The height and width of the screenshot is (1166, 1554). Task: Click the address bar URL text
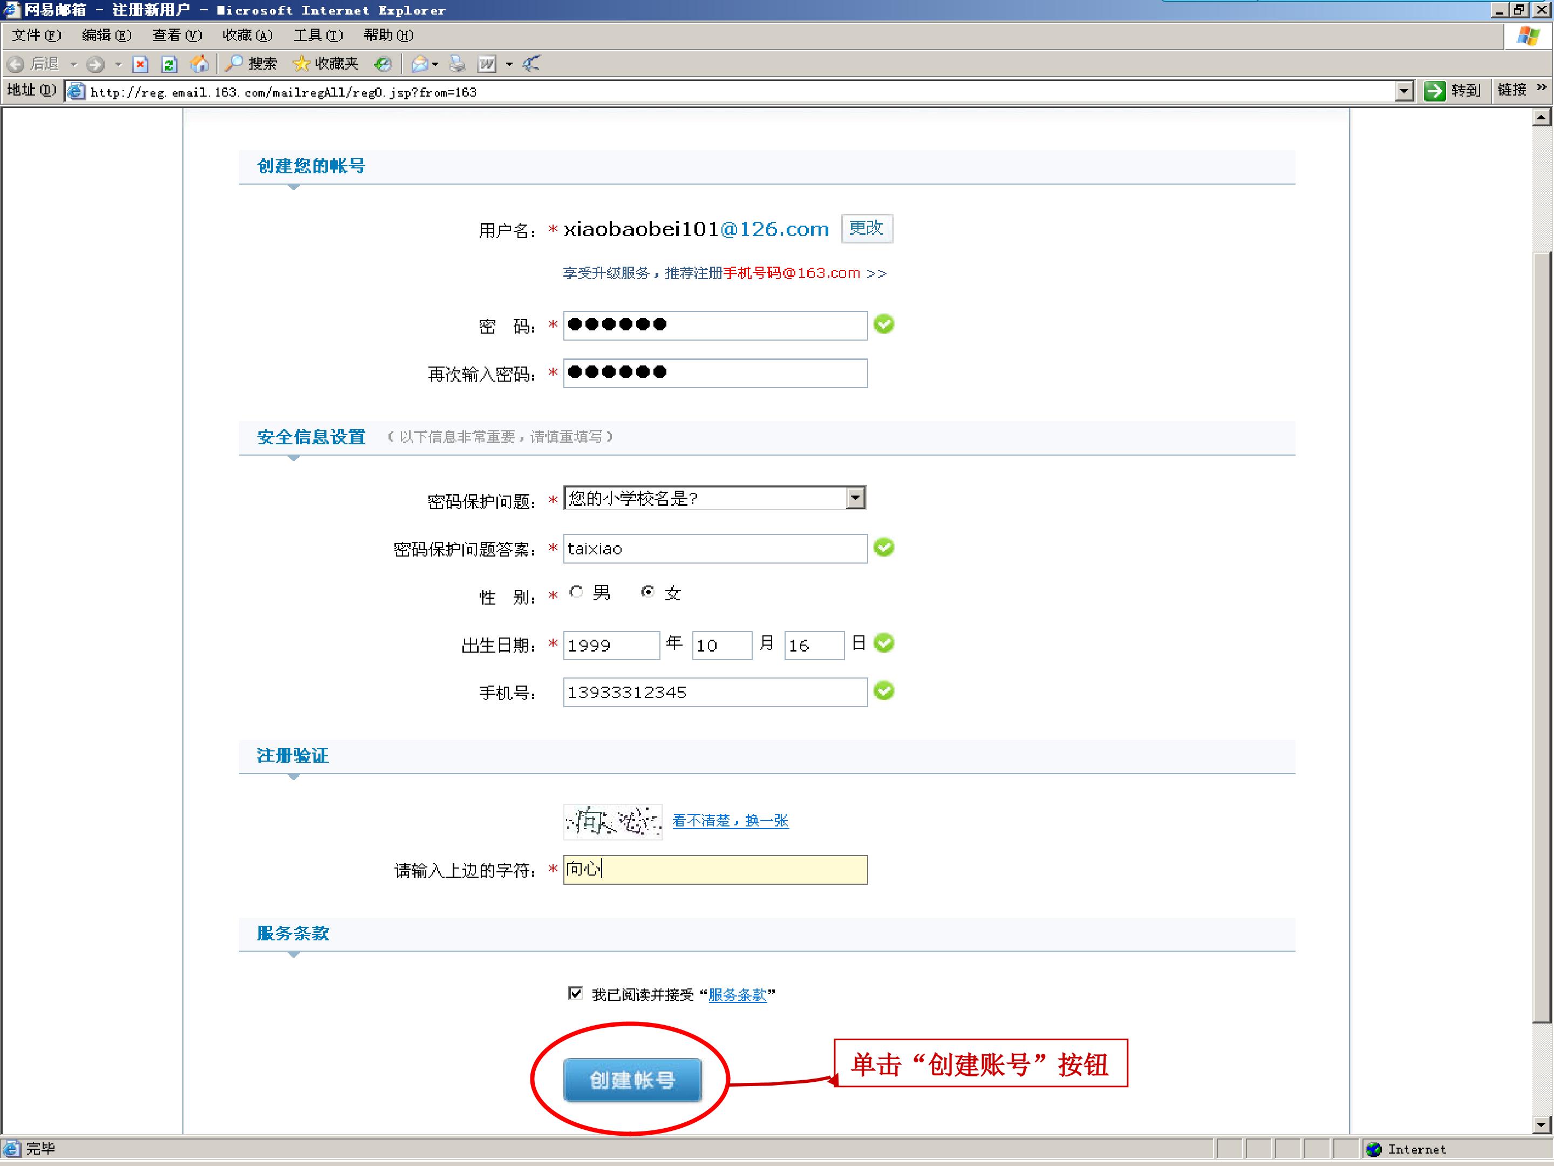coord(284,92)
